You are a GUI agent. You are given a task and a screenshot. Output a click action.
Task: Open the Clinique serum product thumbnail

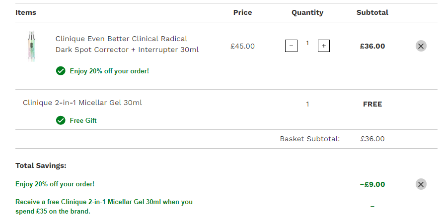click(x=32, y=47)
